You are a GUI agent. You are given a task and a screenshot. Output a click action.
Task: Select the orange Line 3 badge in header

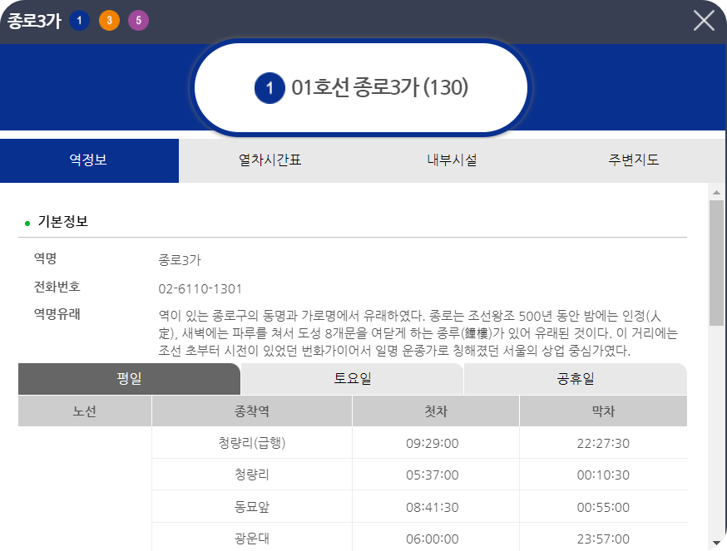click(109, 20)
